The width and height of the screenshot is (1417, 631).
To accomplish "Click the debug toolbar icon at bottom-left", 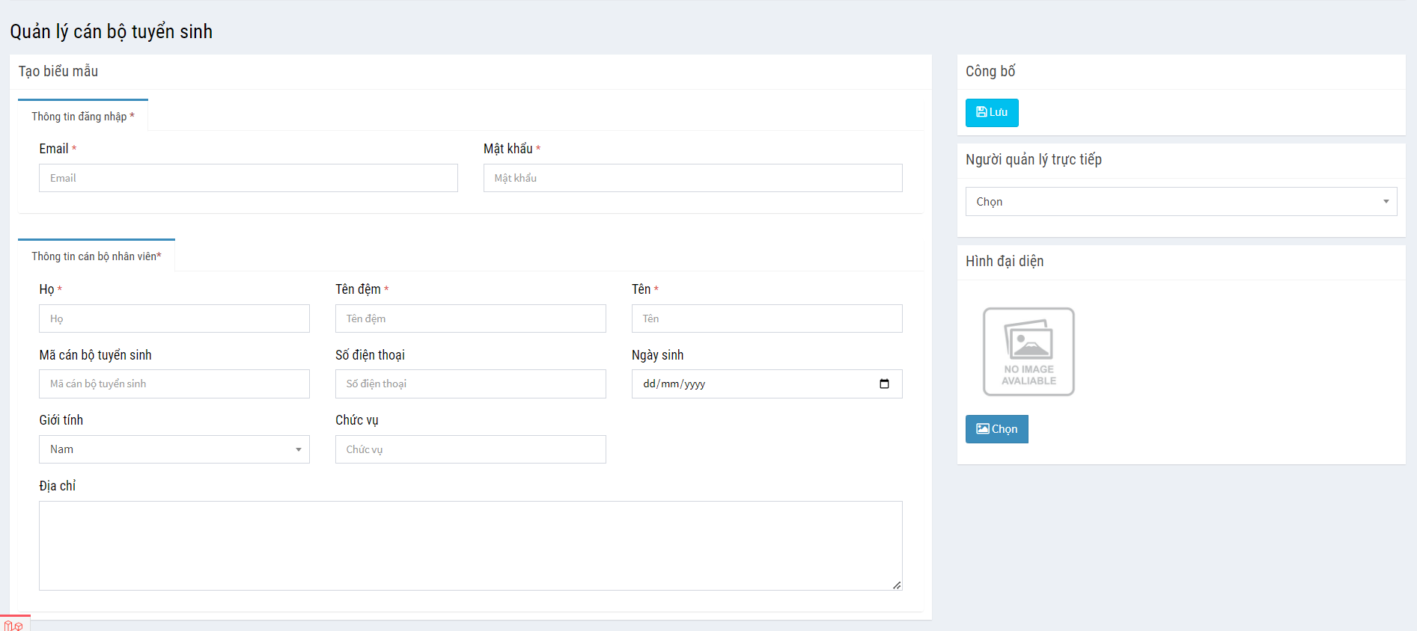I will tap(13, 625).
